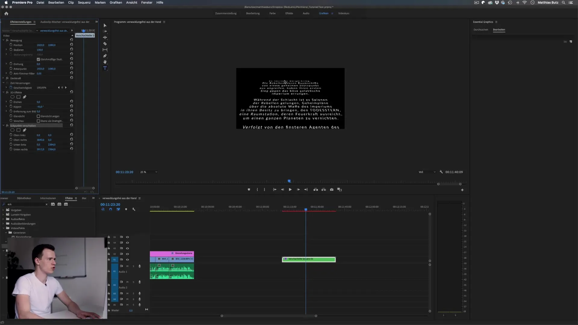578x325 pixels.
Task: Toggle Position stopwatch animation
Action: tap(11, 45)
